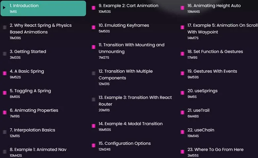Open lesson 2 Why React Spring title
Screen dimensions: 258x158
point(41,28)
